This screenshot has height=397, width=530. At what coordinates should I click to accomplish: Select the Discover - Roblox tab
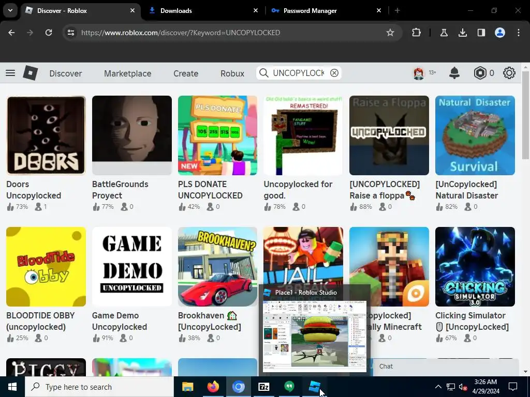(80, 10)
